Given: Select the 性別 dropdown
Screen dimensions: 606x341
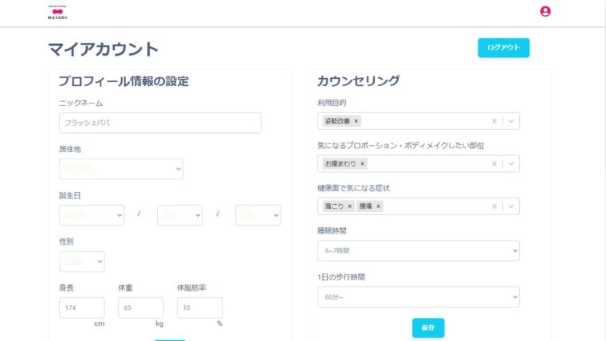Looking at the screenshot, I should [x=81, y=261].
